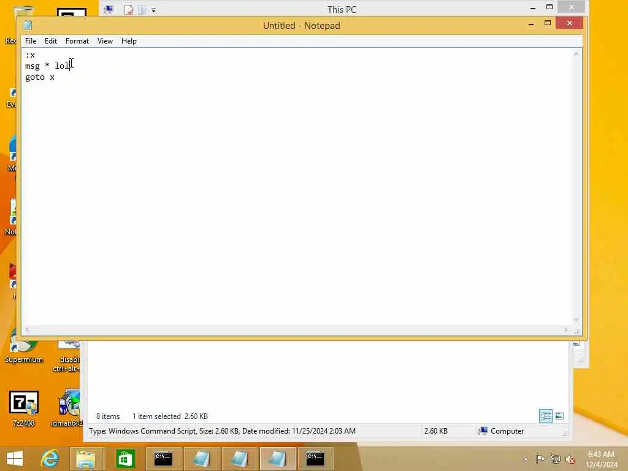This screenshot has width=628, height=471.
Task: Click Properties icon in This PC quick access toolbar
Action: pos(129,10)
